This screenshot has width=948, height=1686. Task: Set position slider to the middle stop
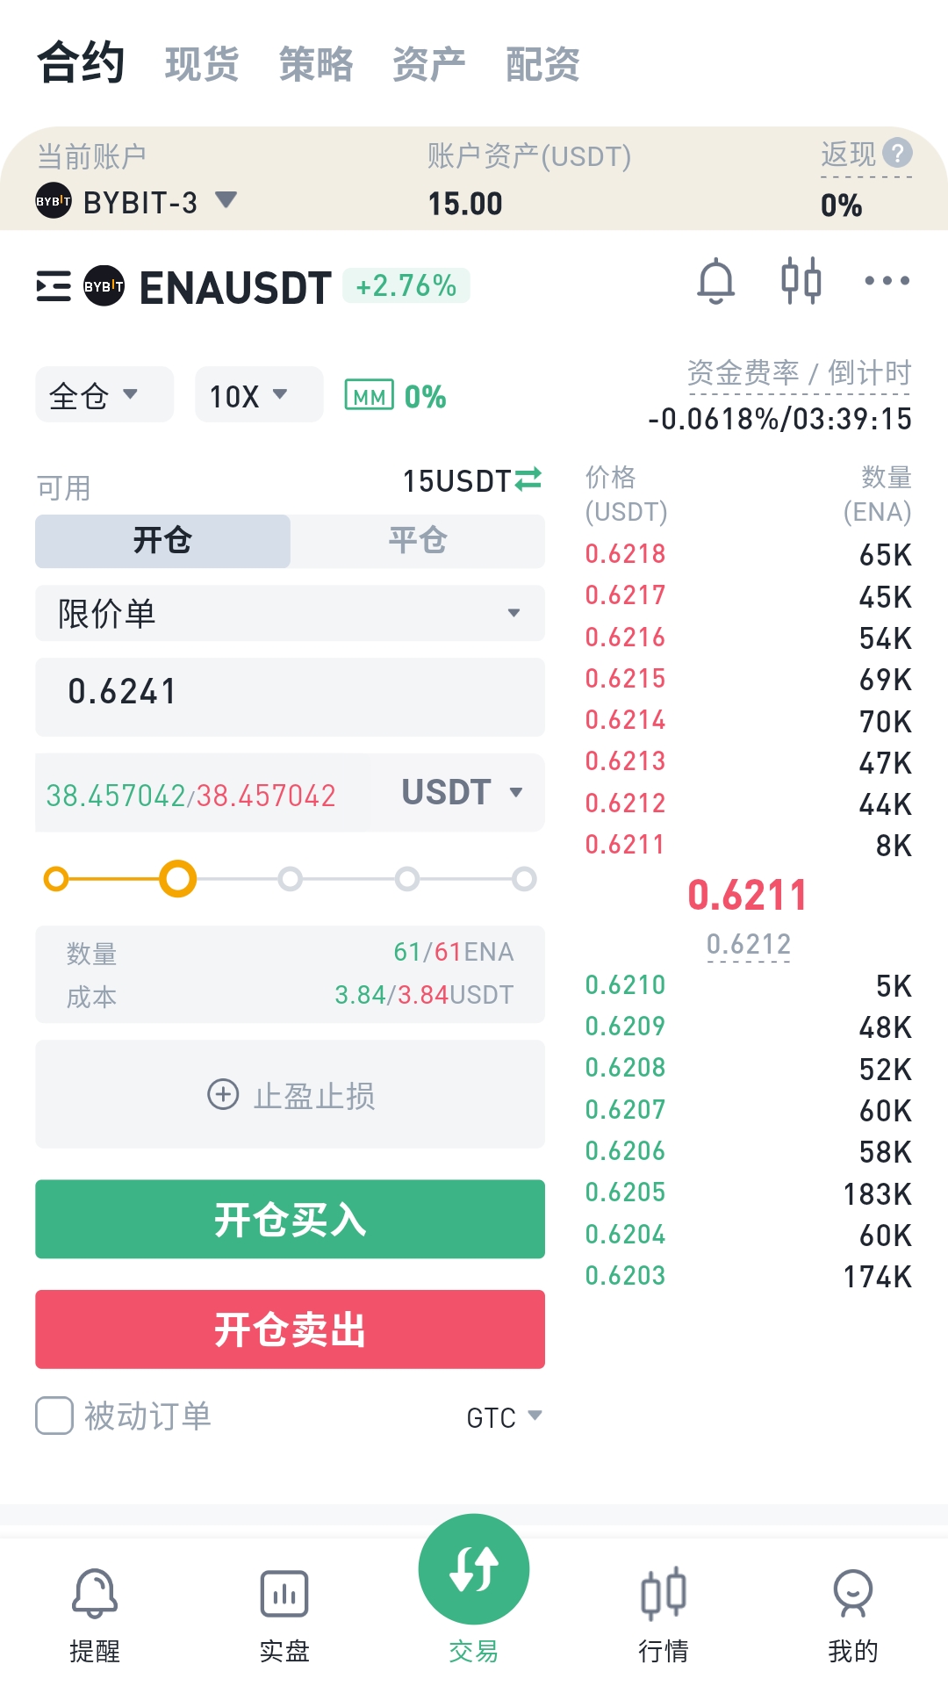coord(290,879)
